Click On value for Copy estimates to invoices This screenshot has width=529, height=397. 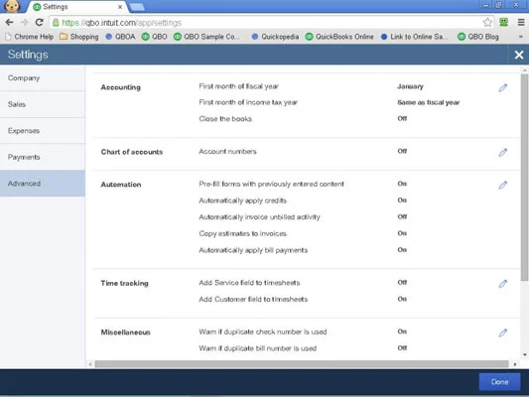point(402,233)
